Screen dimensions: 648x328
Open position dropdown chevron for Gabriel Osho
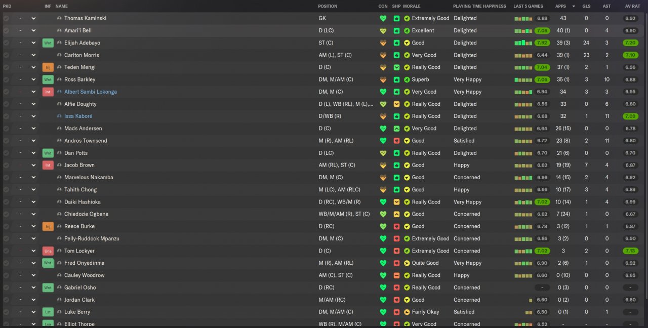coord(33,288)
